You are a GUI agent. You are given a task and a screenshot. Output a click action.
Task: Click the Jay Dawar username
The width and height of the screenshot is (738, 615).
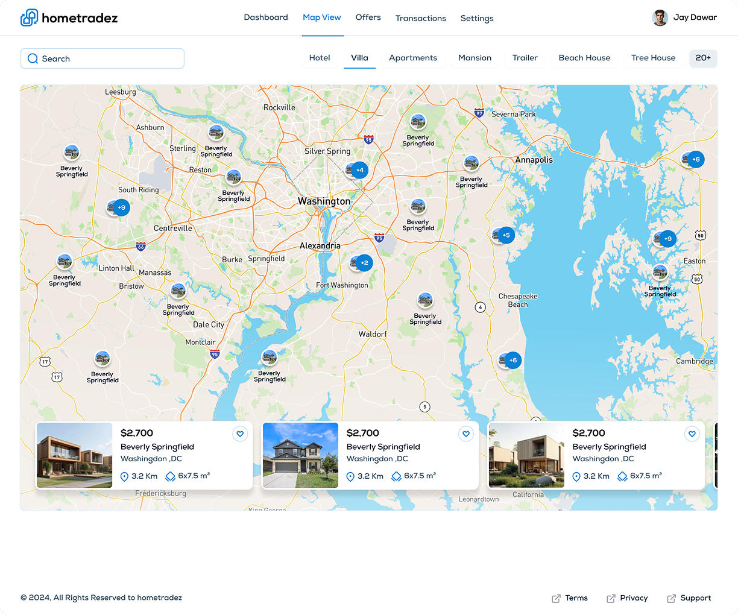pos(695,17)
